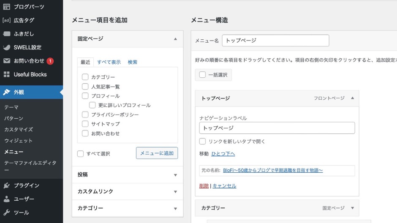Expand the カスタムリンク accordion section
This screenshot has width=397, height=223.
(175, 192)
